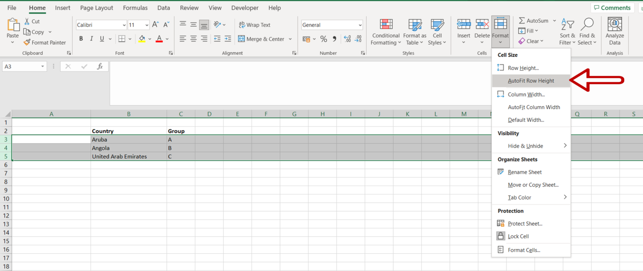The width and height of the screenshot is (643, 271).
Task: Expand the Fill Color dropdown arrow
Action: [150, 38]
